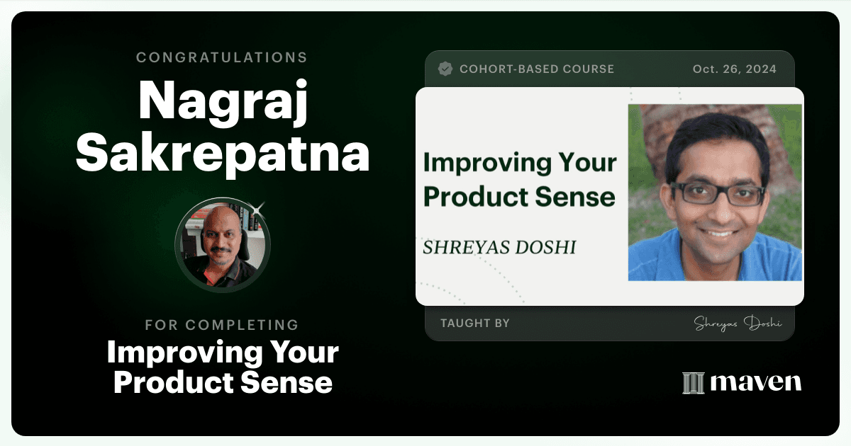851x446 pixels.
Task: Select the Oct. 26, 2024 date
Action: click(x=734, y=69)
